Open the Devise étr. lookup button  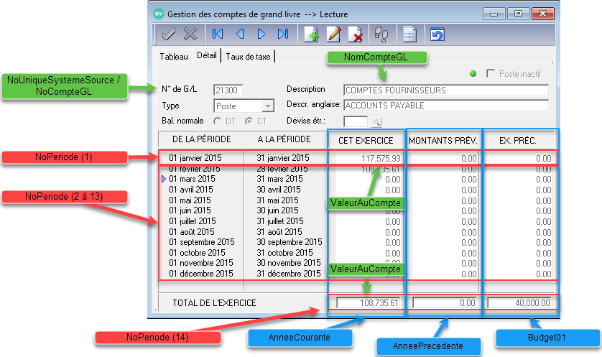pos(376,121)
